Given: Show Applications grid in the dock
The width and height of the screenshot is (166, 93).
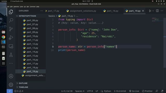Looking at the screenshot, I should [x=3, y=63].
